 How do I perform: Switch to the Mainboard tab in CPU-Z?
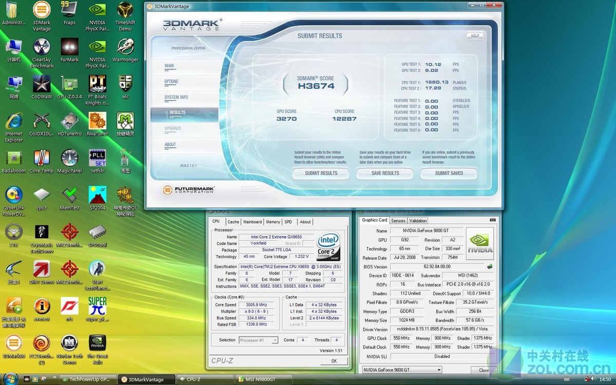pos(253,222)
